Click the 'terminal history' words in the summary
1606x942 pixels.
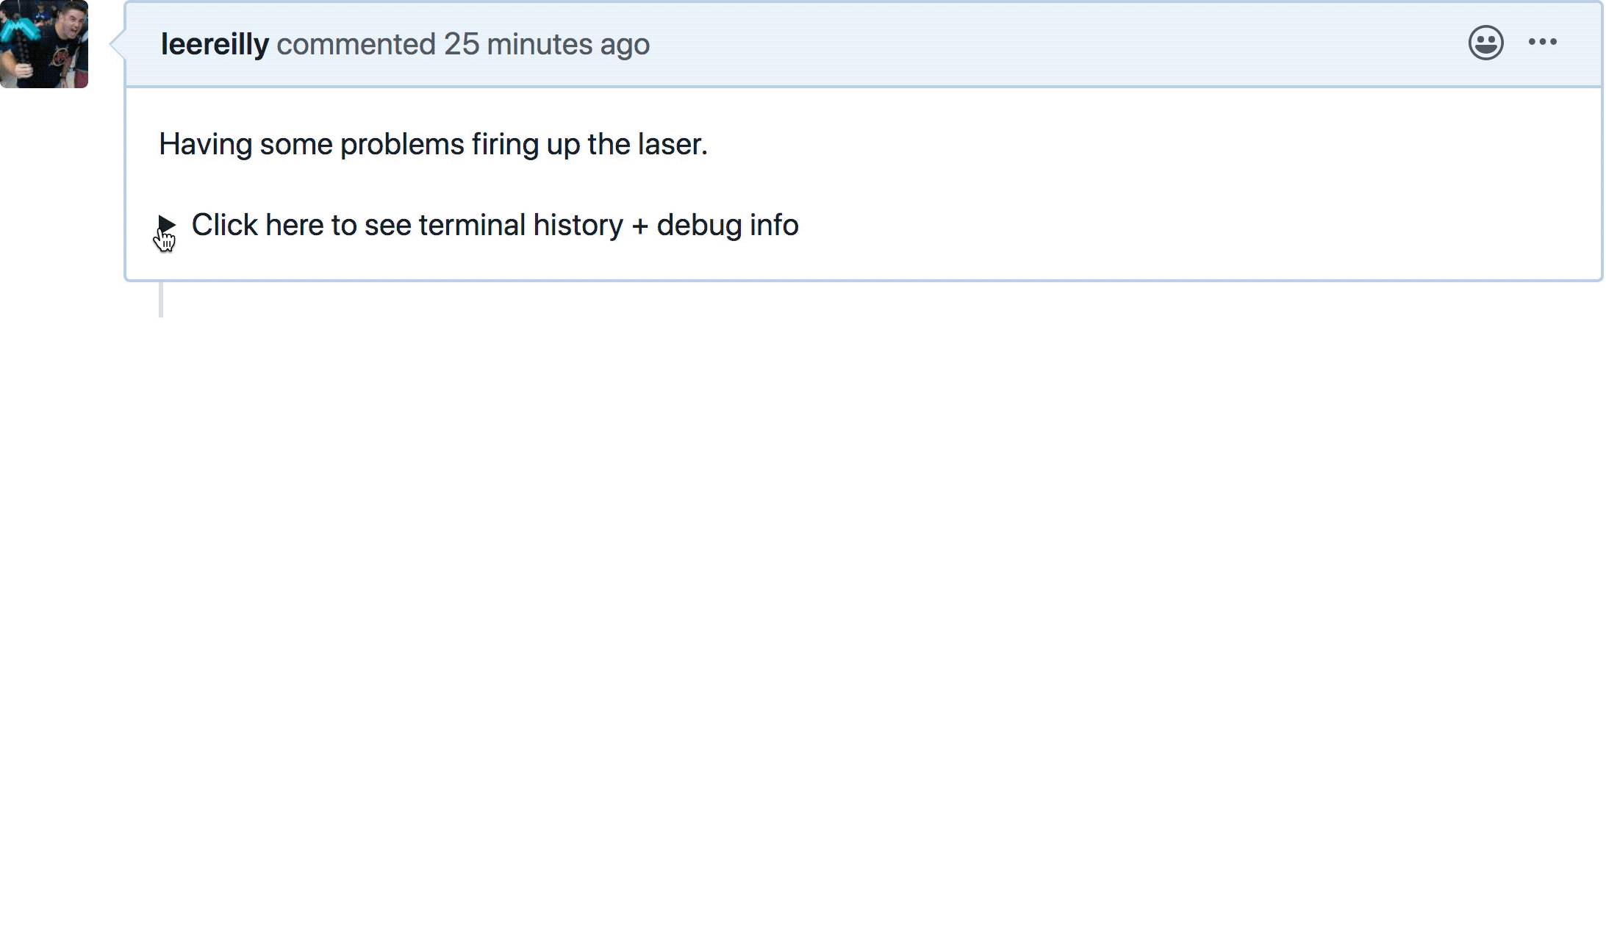(x=520, y=225)
